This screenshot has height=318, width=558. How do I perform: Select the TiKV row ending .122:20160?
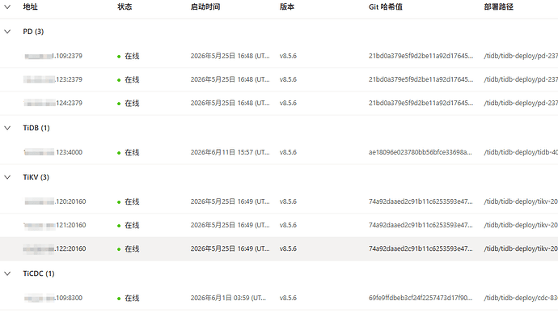279,248
